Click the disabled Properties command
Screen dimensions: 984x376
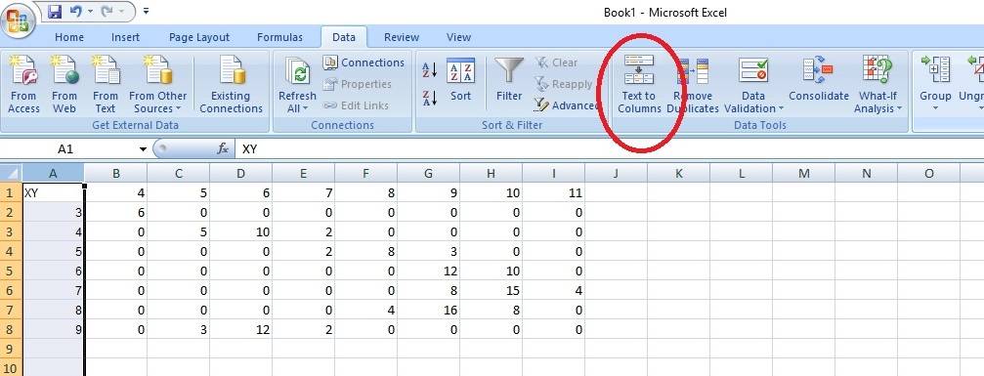click(x=358, y=84)
